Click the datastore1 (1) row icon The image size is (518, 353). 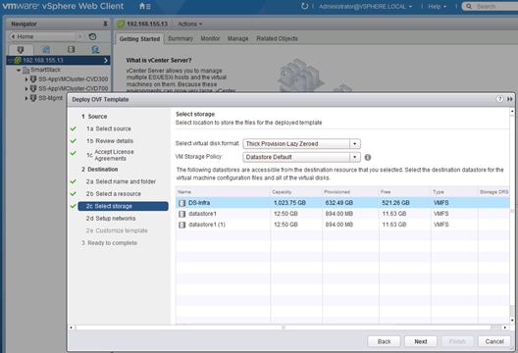click(181, 225)
